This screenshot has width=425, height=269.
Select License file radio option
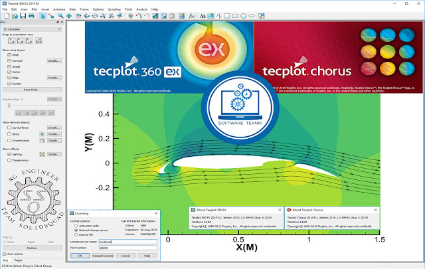pos(76,234)
